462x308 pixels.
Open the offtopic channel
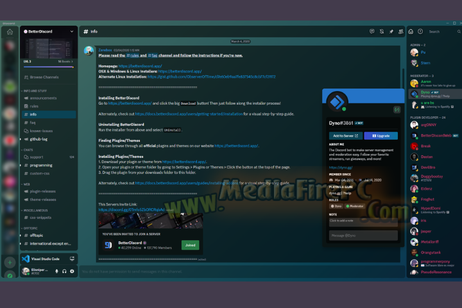point(49,235)
